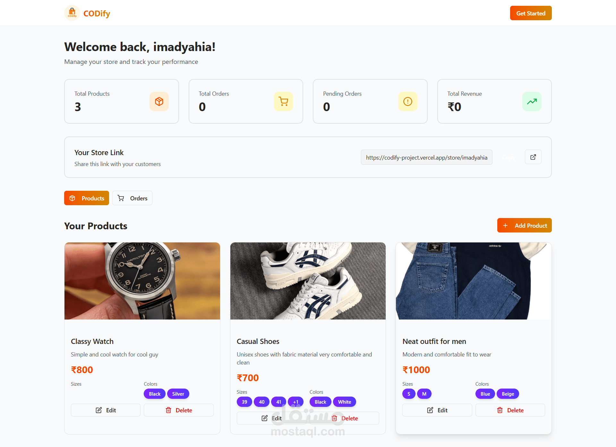
Task: Click pencil edit icon on Neat outfit card
Action: pos(430,410)
